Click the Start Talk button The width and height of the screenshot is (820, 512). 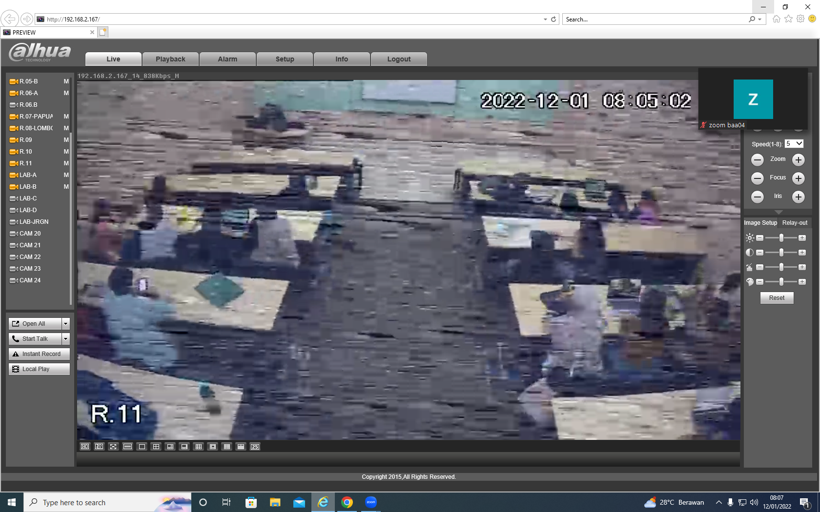coord(35,339)
